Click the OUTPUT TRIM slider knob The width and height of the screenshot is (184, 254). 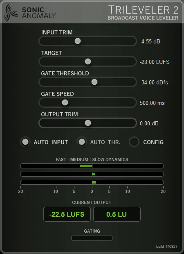pos(88,123)
